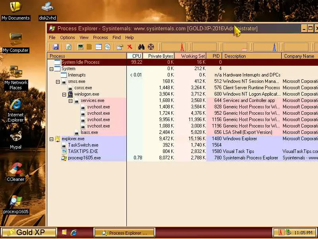This screenshot has width=318, height=239.
Task: Click the Refresh Now toolbar icon
Action: tap(68, 47)
